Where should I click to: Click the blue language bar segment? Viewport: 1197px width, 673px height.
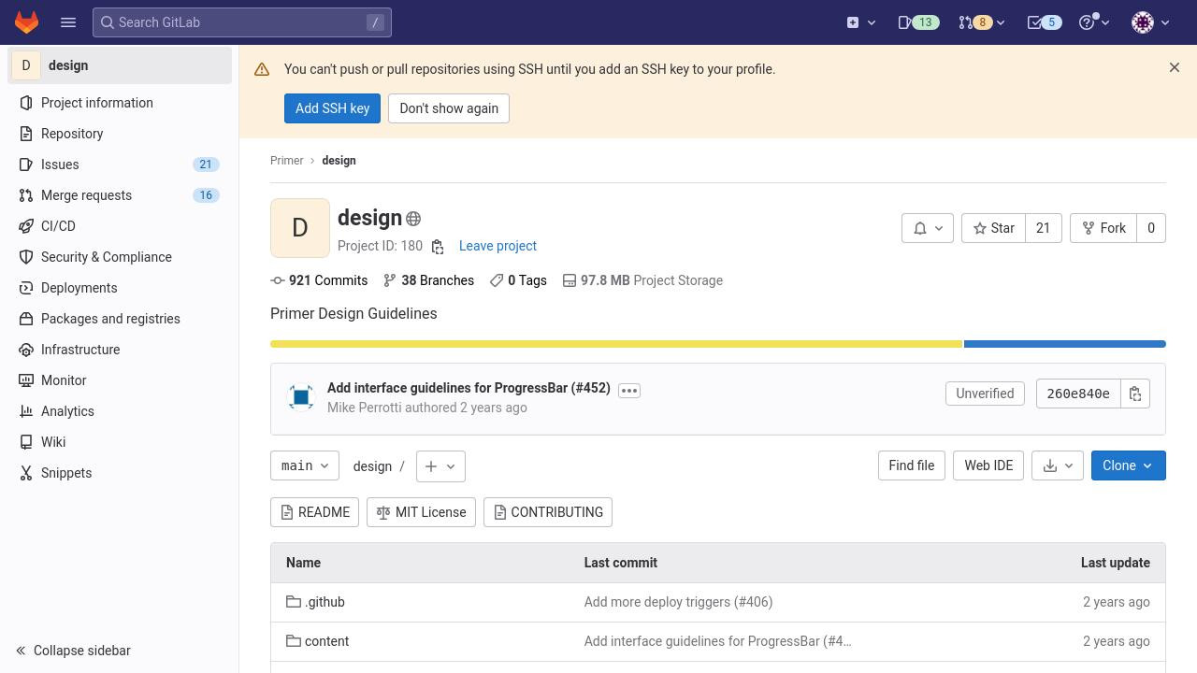1065,344
